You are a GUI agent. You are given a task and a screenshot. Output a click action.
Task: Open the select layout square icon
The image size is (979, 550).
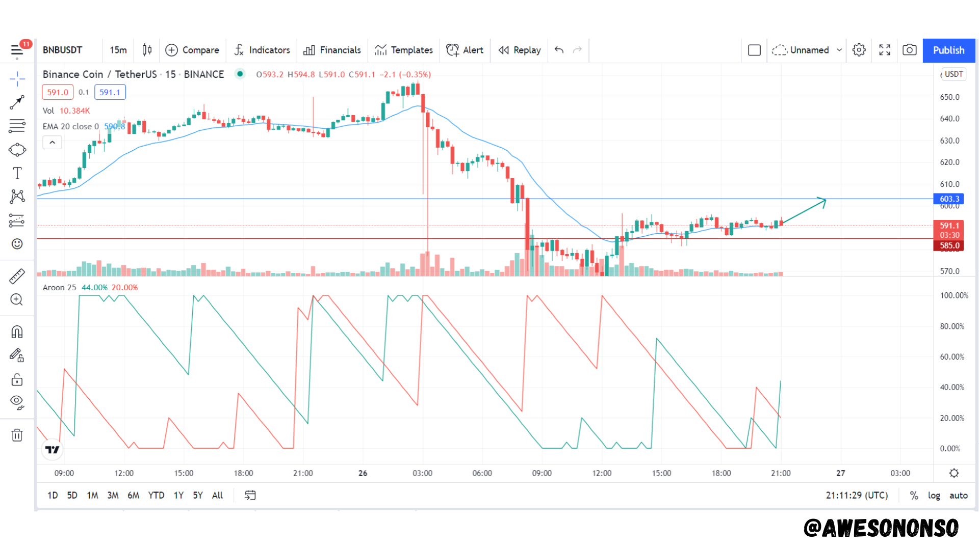click(x=754, y=50)
